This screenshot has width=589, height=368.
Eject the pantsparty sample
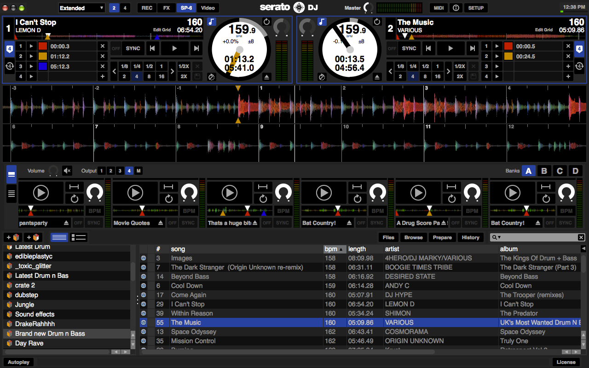coord(66,223)
